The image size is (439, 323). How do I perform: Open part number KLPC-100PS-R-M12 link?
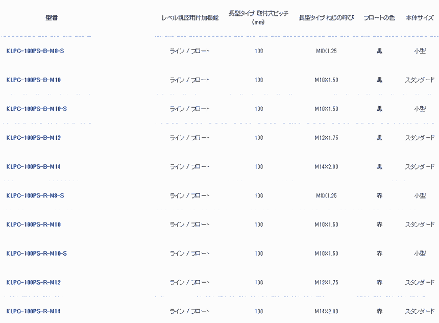[34, 282]
